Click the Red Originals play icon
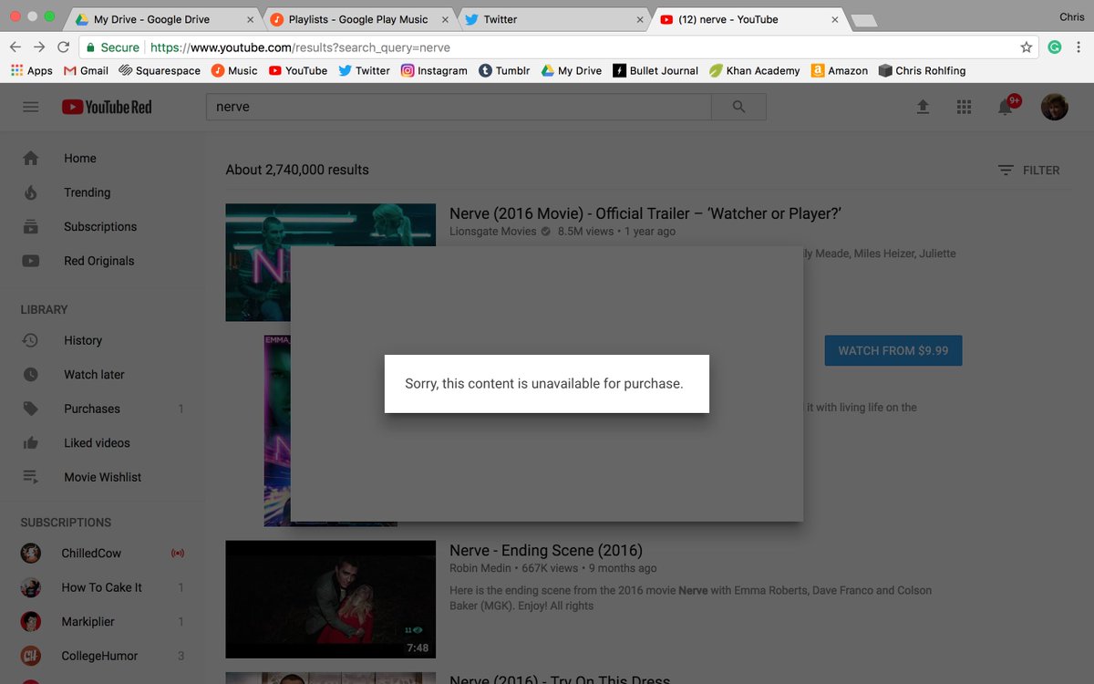This screenshot has height=684, width=1094. pyautogui.click(x=31, y=261)
